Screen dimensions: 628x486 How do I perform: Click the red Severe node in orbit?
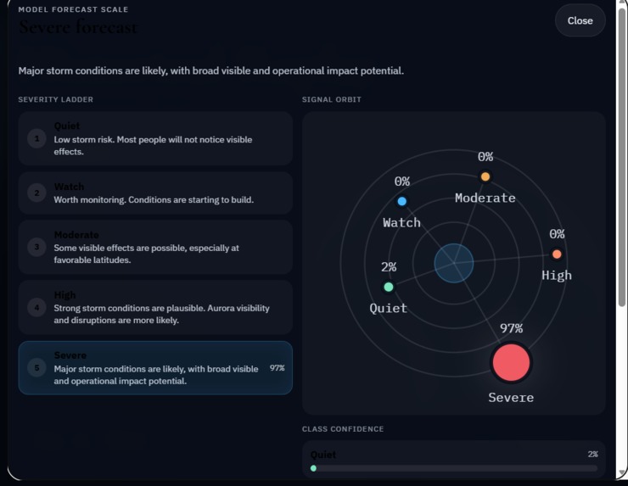point(511,363)
